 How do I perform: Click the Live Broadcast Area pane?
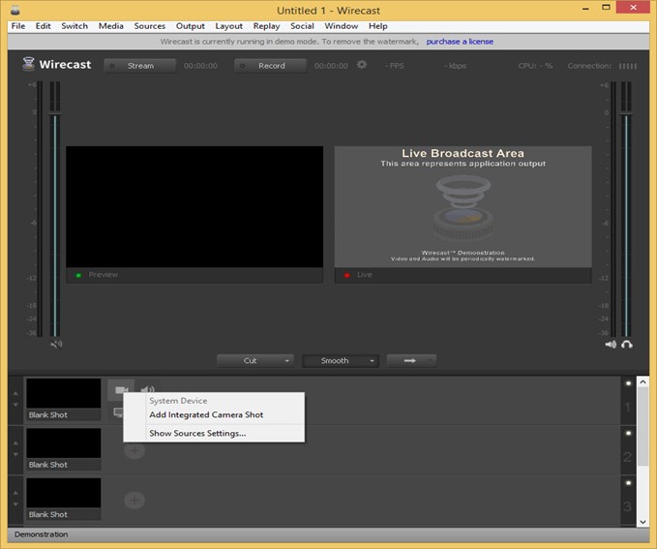click(463, 207)
